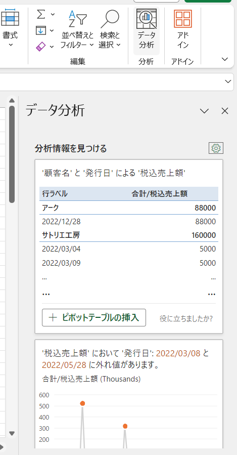Image resolution: width=237 pixels, height=455 pixels.
Task: Open 検索と選択 find and select
Action: 110,29
